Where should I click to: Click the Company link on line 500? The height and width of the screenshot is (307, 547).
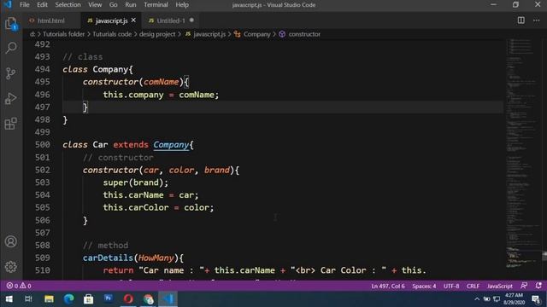point(171,145)
